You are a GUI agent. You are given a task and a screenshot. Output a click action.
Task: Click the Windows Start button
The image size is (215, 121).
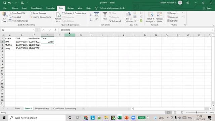pyautogui.click(x=4, y=118)
